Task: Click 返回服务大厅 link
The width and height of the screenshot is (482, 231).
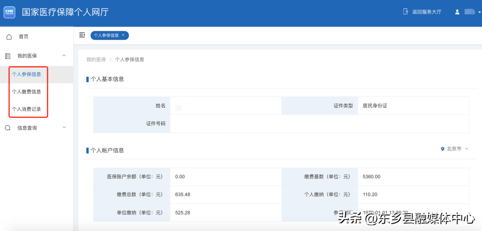Action: coord(427,12)
